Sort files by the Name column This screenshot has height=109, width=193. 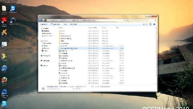pyautogui.click(x=60, y=28)
